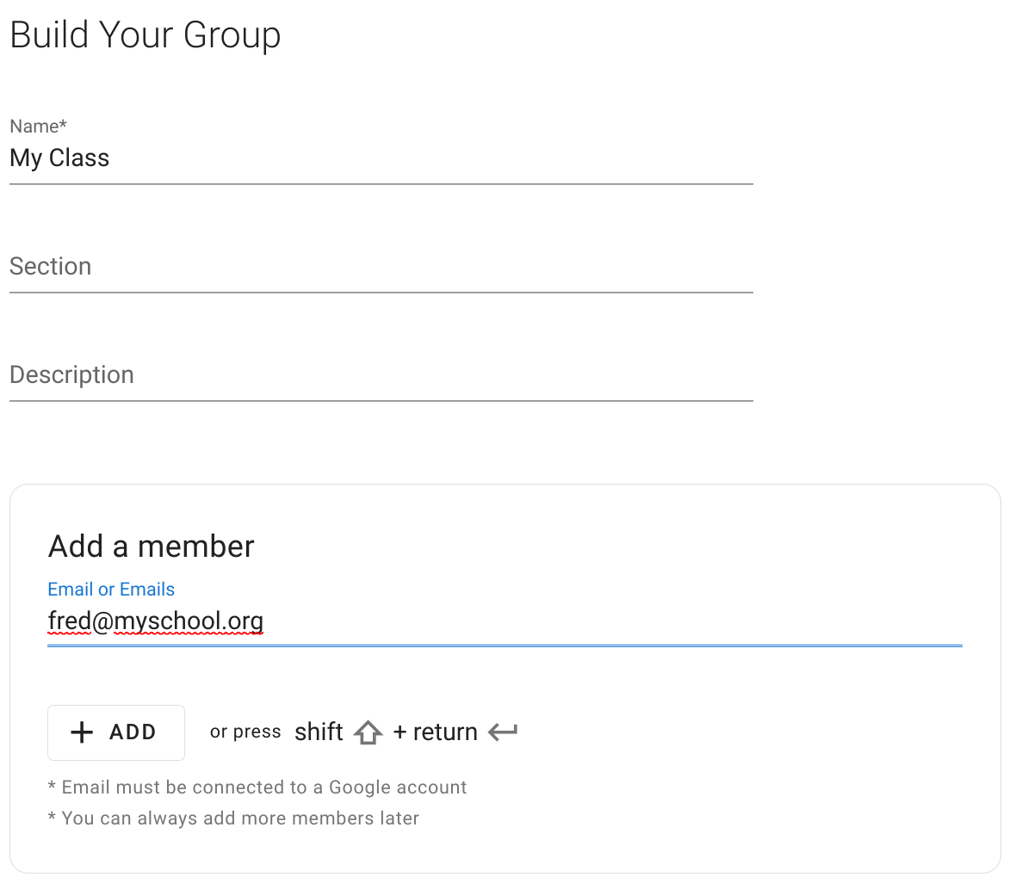Image resolution: width=1022 pixels, height=883 pixels.
Task: Click the Build Your Group heading
Action: pos(146,35)
